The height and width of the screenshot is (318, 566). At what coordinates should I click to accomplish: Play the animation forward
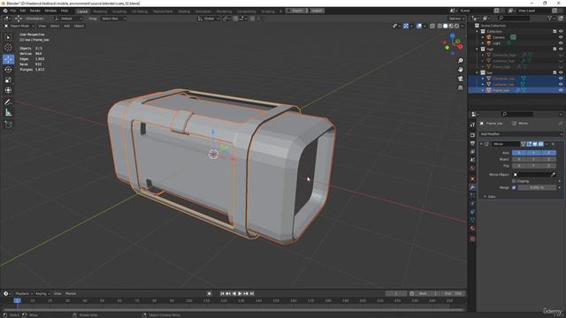pyautogui.click(x=240, y=293)
